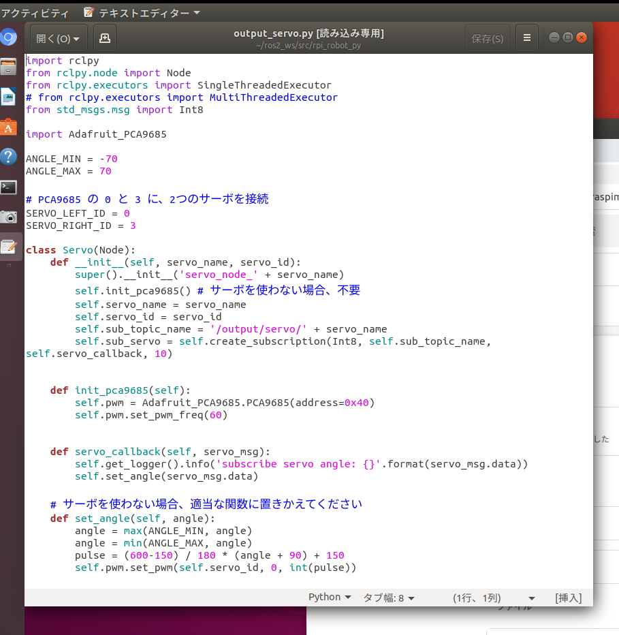Click the 'def init_pca9685(self):' line
Viewport: 619px width, 635px height.
(121, 390)
